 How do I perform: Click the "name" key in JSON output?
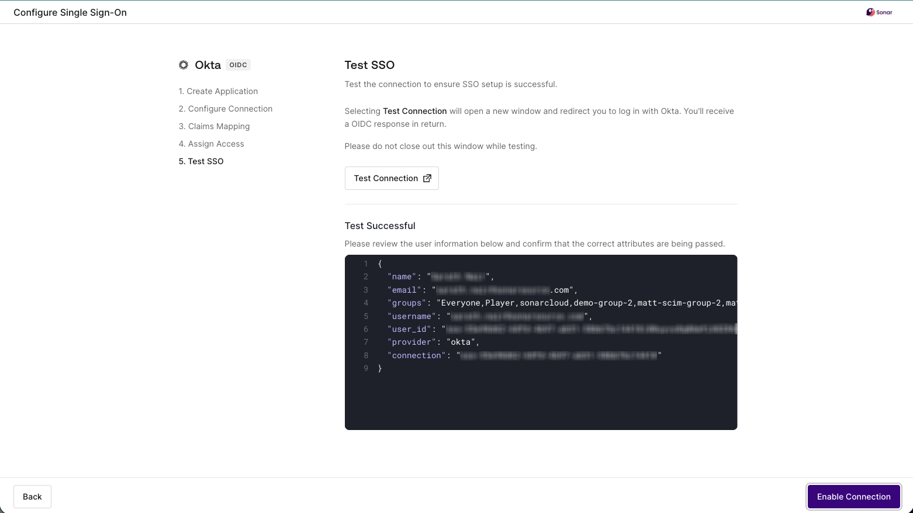point(401,277)
